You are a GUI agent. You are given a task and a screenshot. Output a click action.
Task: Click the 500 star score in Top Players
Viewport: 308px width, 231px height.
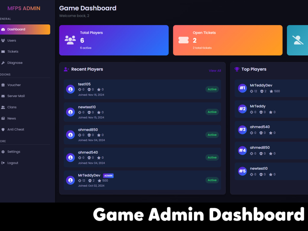(277, 91)
